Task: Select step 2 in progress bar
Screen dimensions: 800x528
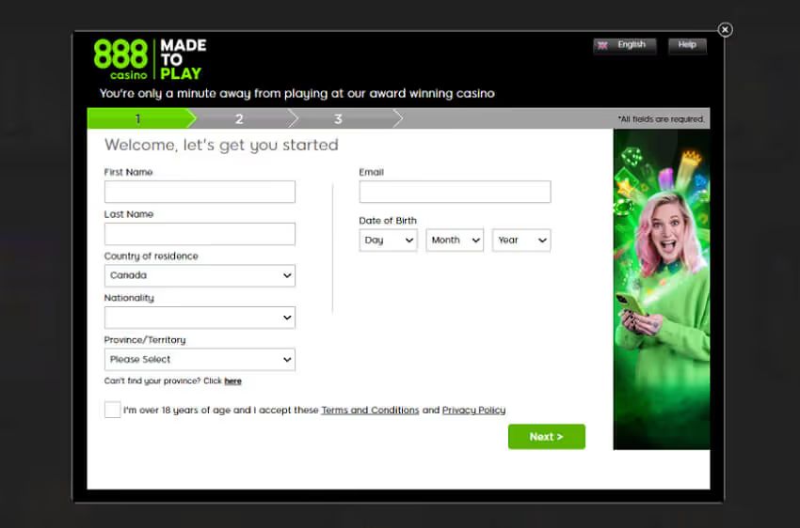Action: click(x=239, y=118)
